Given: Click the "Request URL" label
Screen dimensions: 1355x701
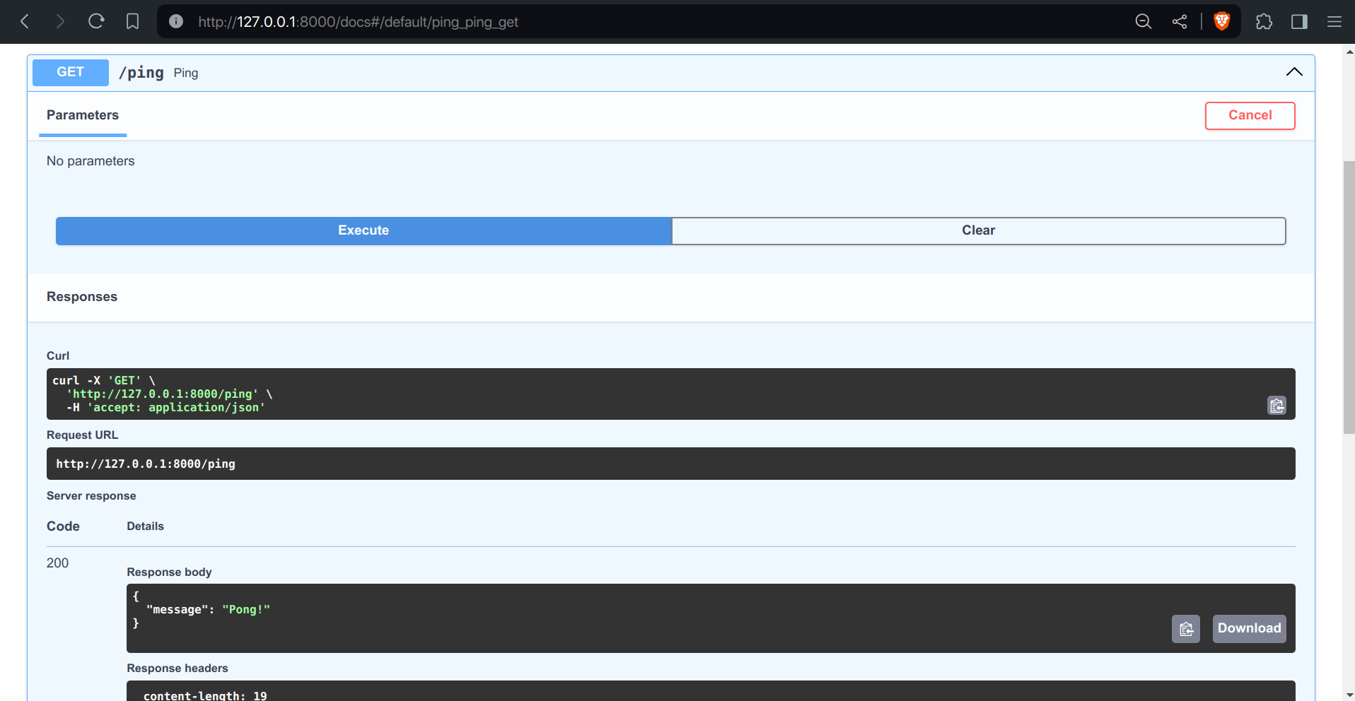Looking at the screenshot, I should pos(82,435).
